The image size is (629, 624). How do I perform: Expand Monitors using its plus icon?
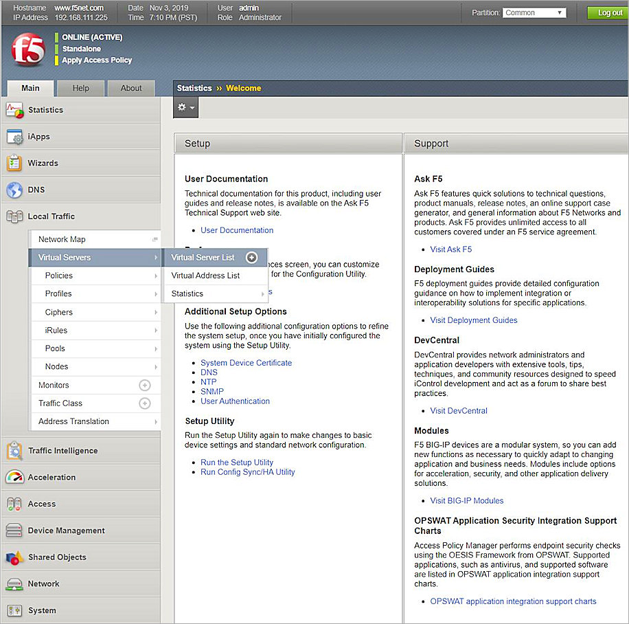(x=144, y=385)
